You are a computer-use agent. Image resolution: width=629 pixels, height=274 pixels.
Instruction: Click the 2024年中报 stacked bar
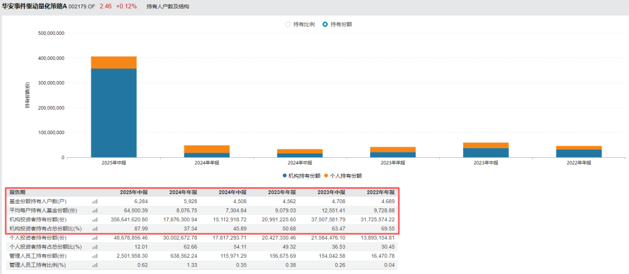pos(300,153)
